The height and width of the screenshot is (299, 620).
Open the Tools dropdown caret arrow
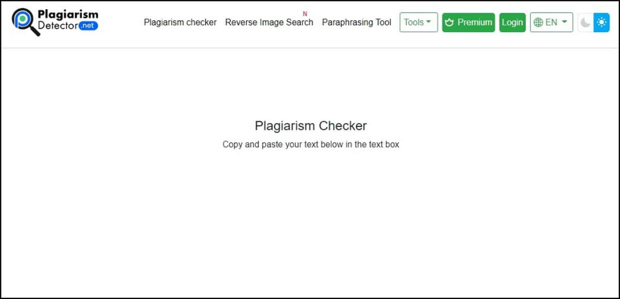point(429,23)
